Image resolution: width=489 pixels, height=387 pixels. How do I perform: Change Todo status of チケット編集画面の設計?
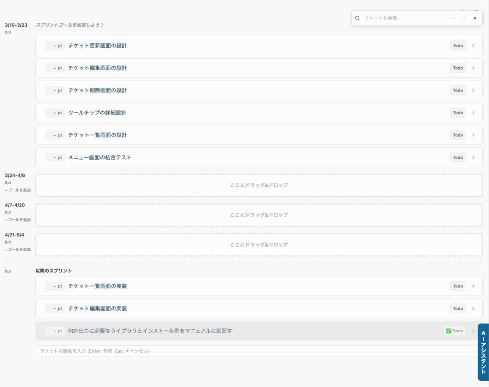[457, 68]
